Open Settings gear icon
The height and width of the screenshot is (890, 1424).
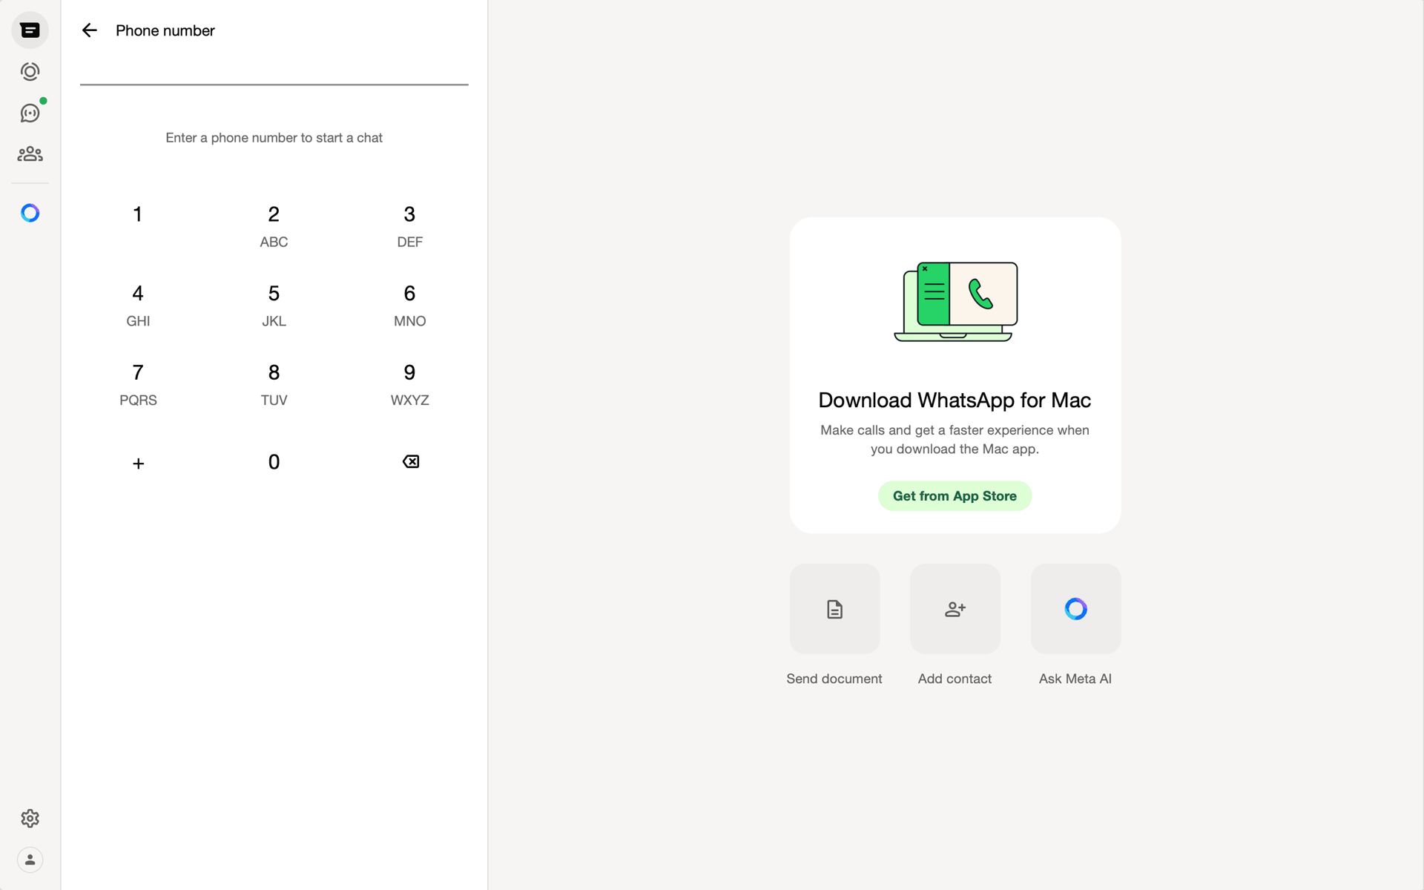[x=30, y=818]
